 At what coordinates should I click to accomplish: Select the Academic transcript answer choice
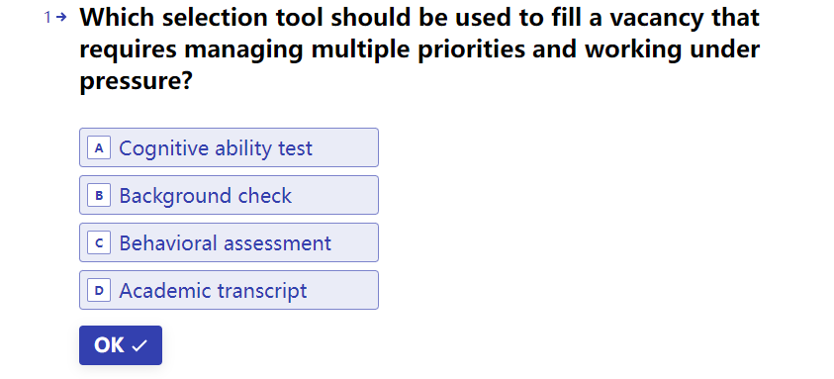pos(229,291)
